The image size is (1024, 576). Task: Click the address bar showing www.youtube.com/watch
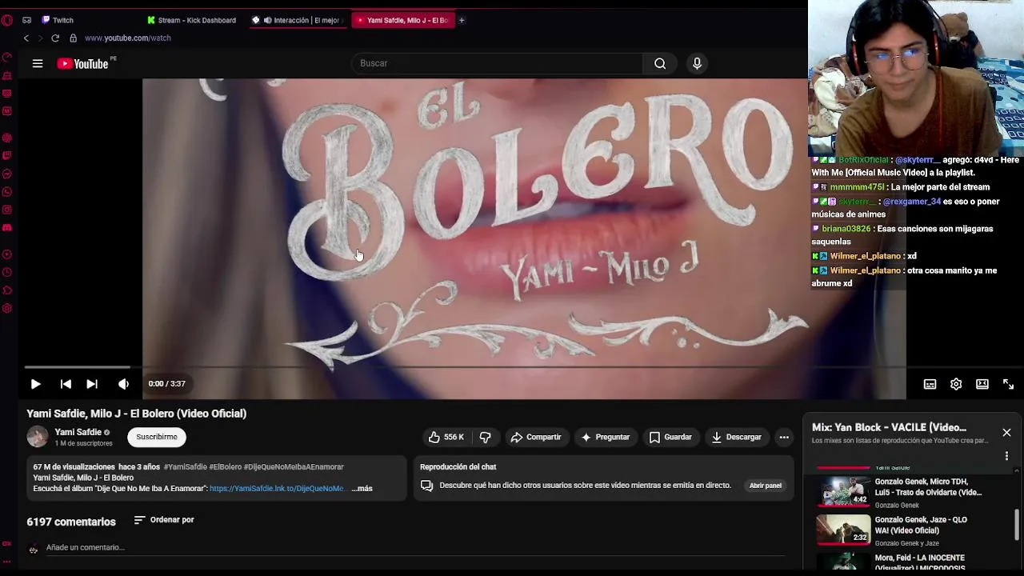click(128, 38)
